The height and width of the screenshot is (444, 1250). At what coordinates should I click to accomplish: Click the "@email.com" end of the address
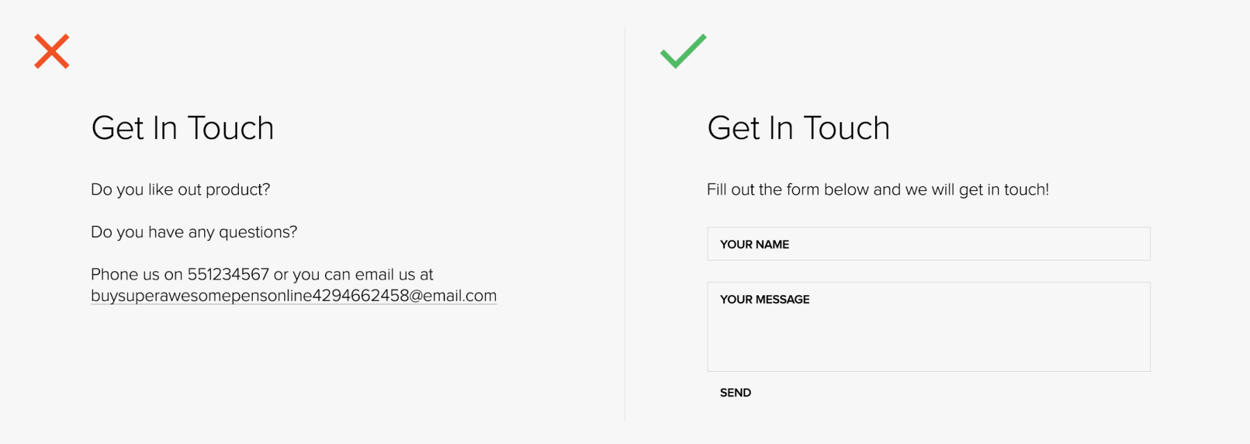[x=453, y=296]
